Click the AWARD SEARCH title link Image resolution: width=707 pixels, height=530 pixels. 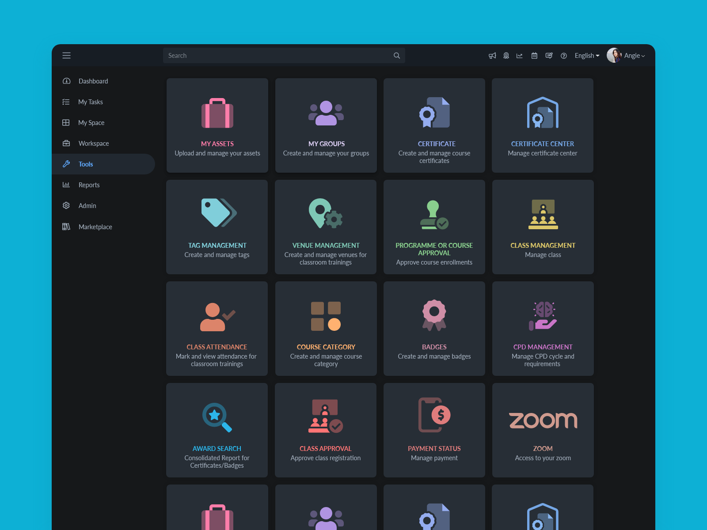pyautogui.click(x=217, y=449)
